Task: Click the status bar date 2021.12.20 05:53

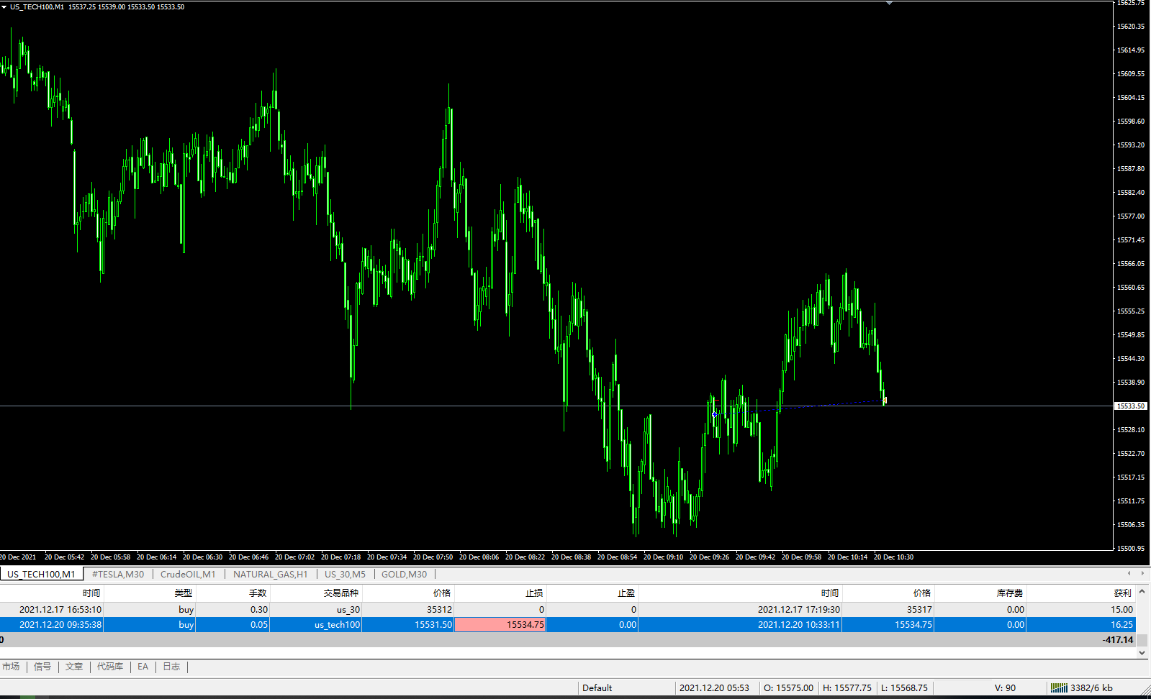Action: click(714, 688)
